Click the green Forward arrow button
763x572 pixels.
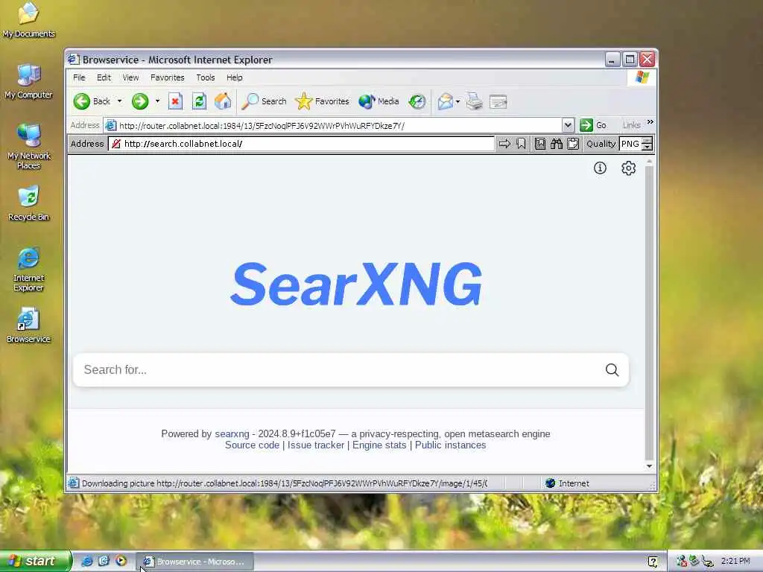(140, 101)
